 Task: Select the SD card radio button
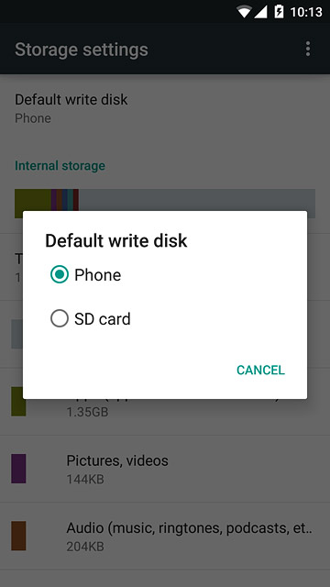[x=60, y=318]
